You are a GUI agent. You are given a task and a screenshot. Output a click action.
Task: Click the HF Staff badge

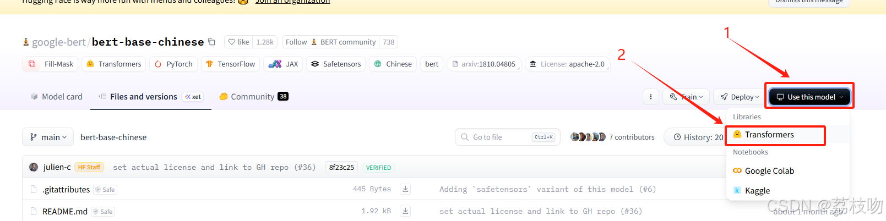[89, 167]
